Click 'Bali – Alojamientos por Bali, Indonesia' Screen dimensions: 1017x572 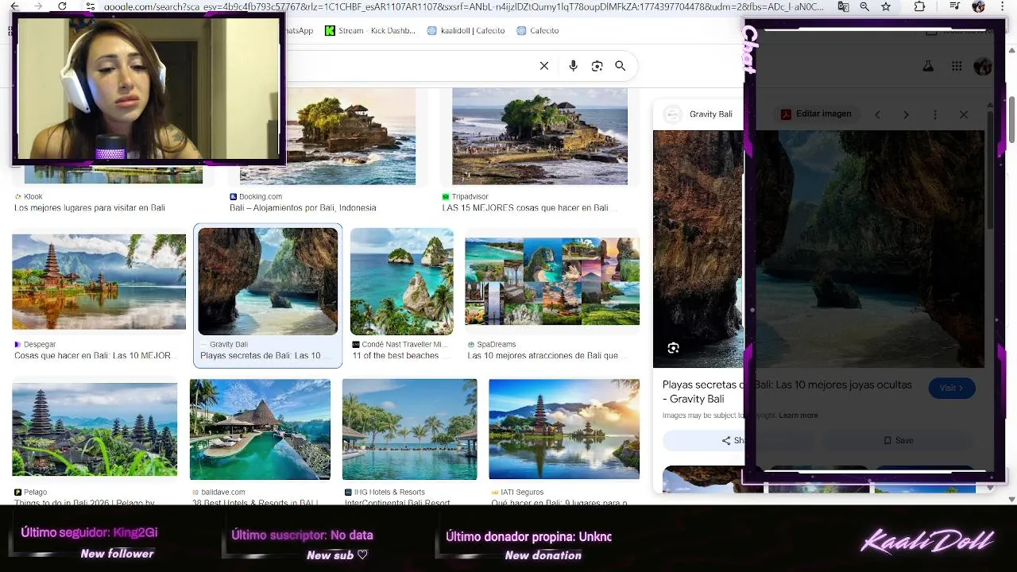[x=303, y=207]
